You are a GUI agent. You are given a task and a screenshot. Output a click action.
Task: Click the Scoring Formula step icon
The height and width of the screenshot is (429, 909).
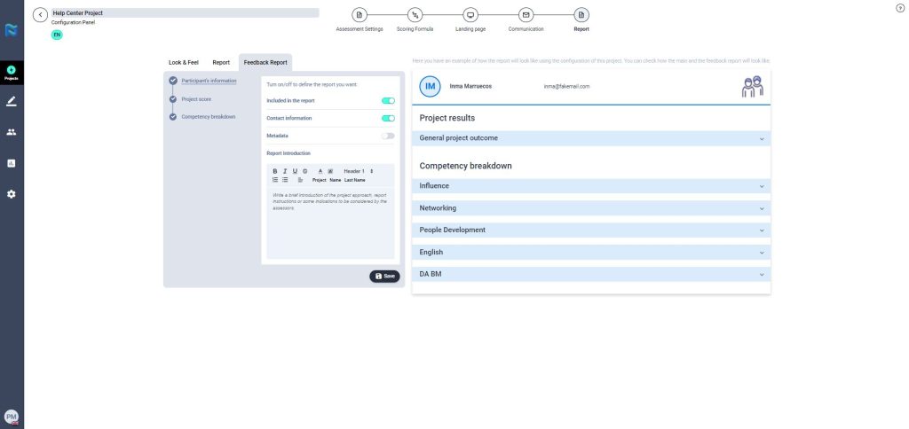415,15
